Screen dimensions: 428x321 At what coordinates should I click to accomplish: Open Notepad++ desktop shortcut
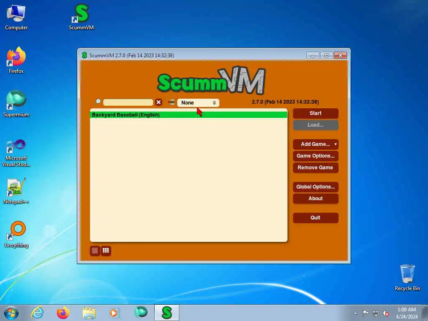[16, 191]
